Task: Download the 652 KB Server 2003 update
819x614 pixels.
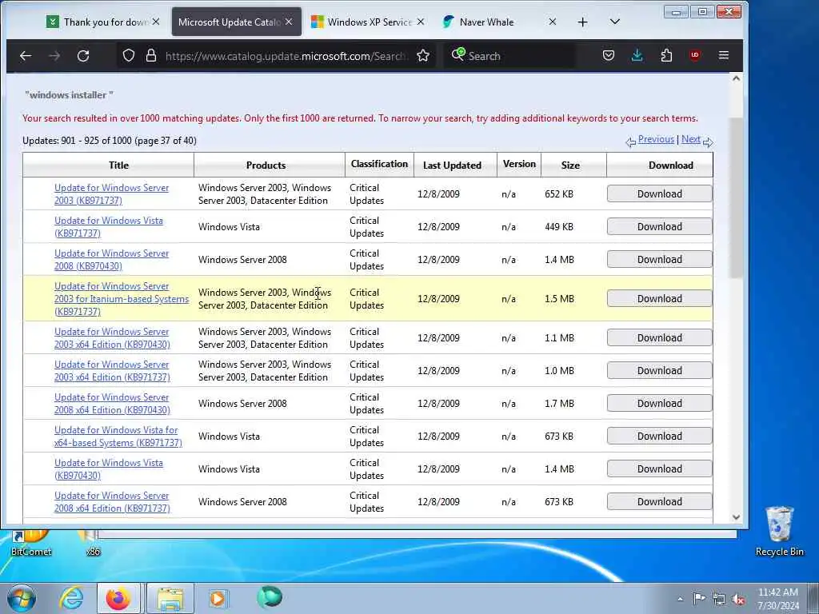Action: [659, 193]
